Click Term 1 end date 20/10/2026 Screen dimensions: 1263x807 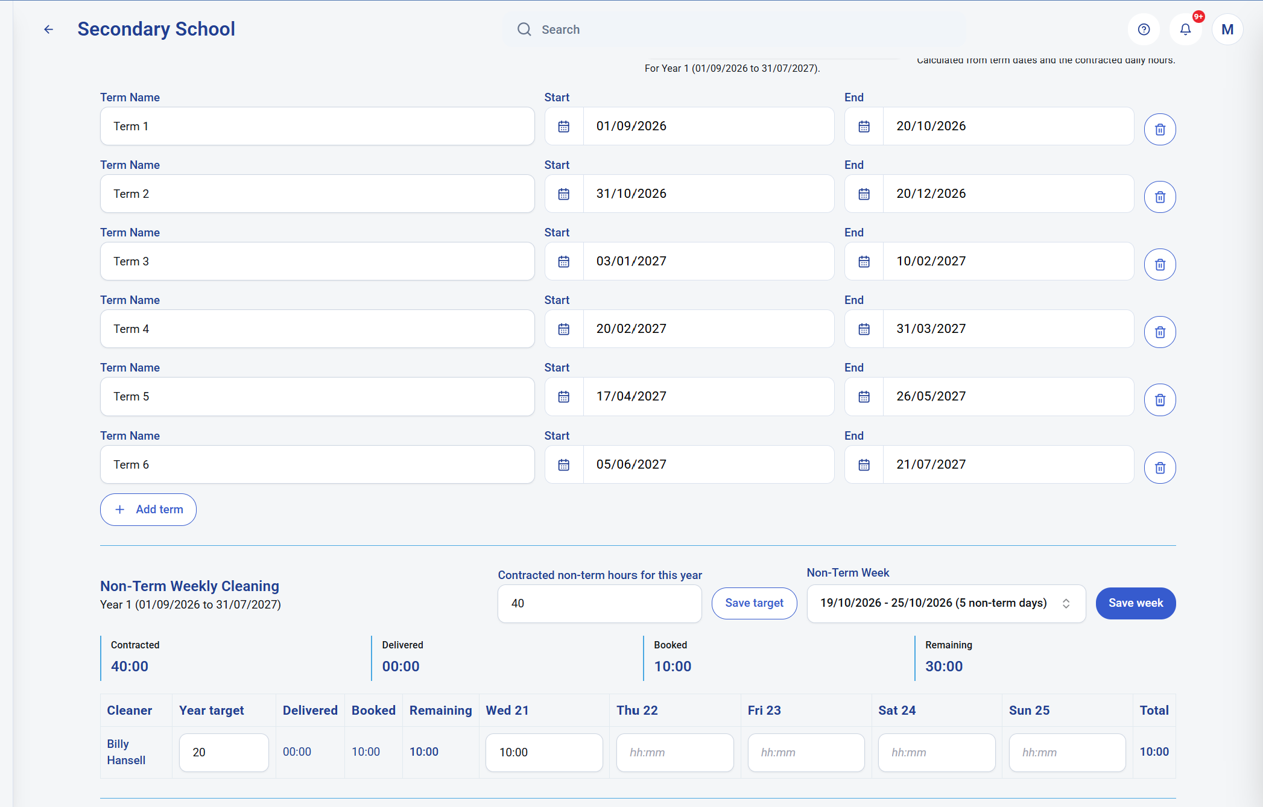1008,126
